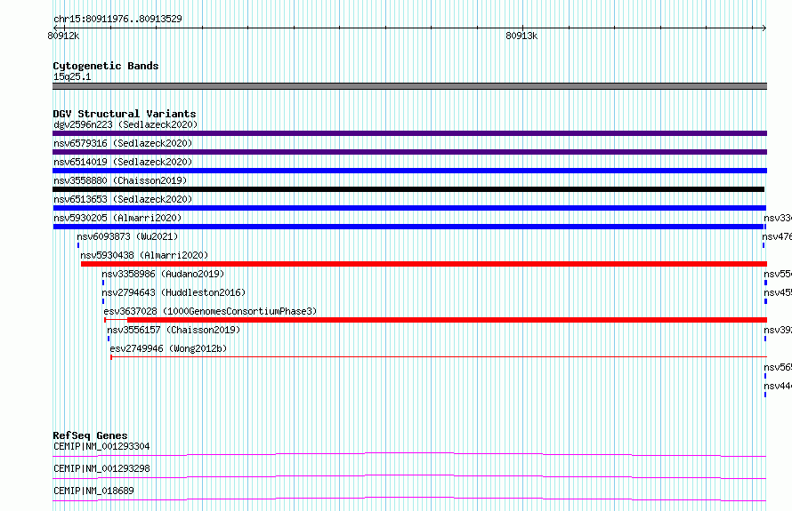Click the magenta line under CEMIP|NM_001293304
Viewport: 792px width, 511px height.
409,454
